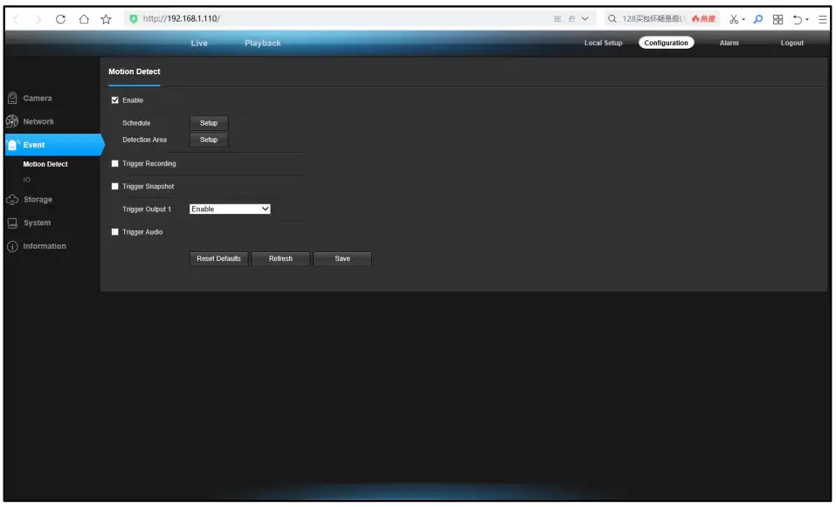The image size is (836, 507).
Task: Click the Detection Area label
Action: coord(144,140)
